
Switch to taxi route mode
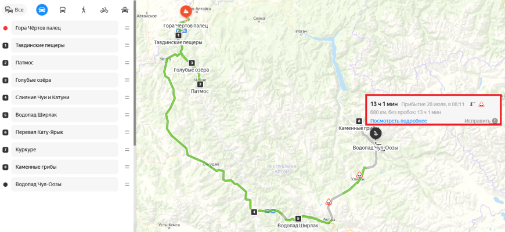click(x=124, y=10)
